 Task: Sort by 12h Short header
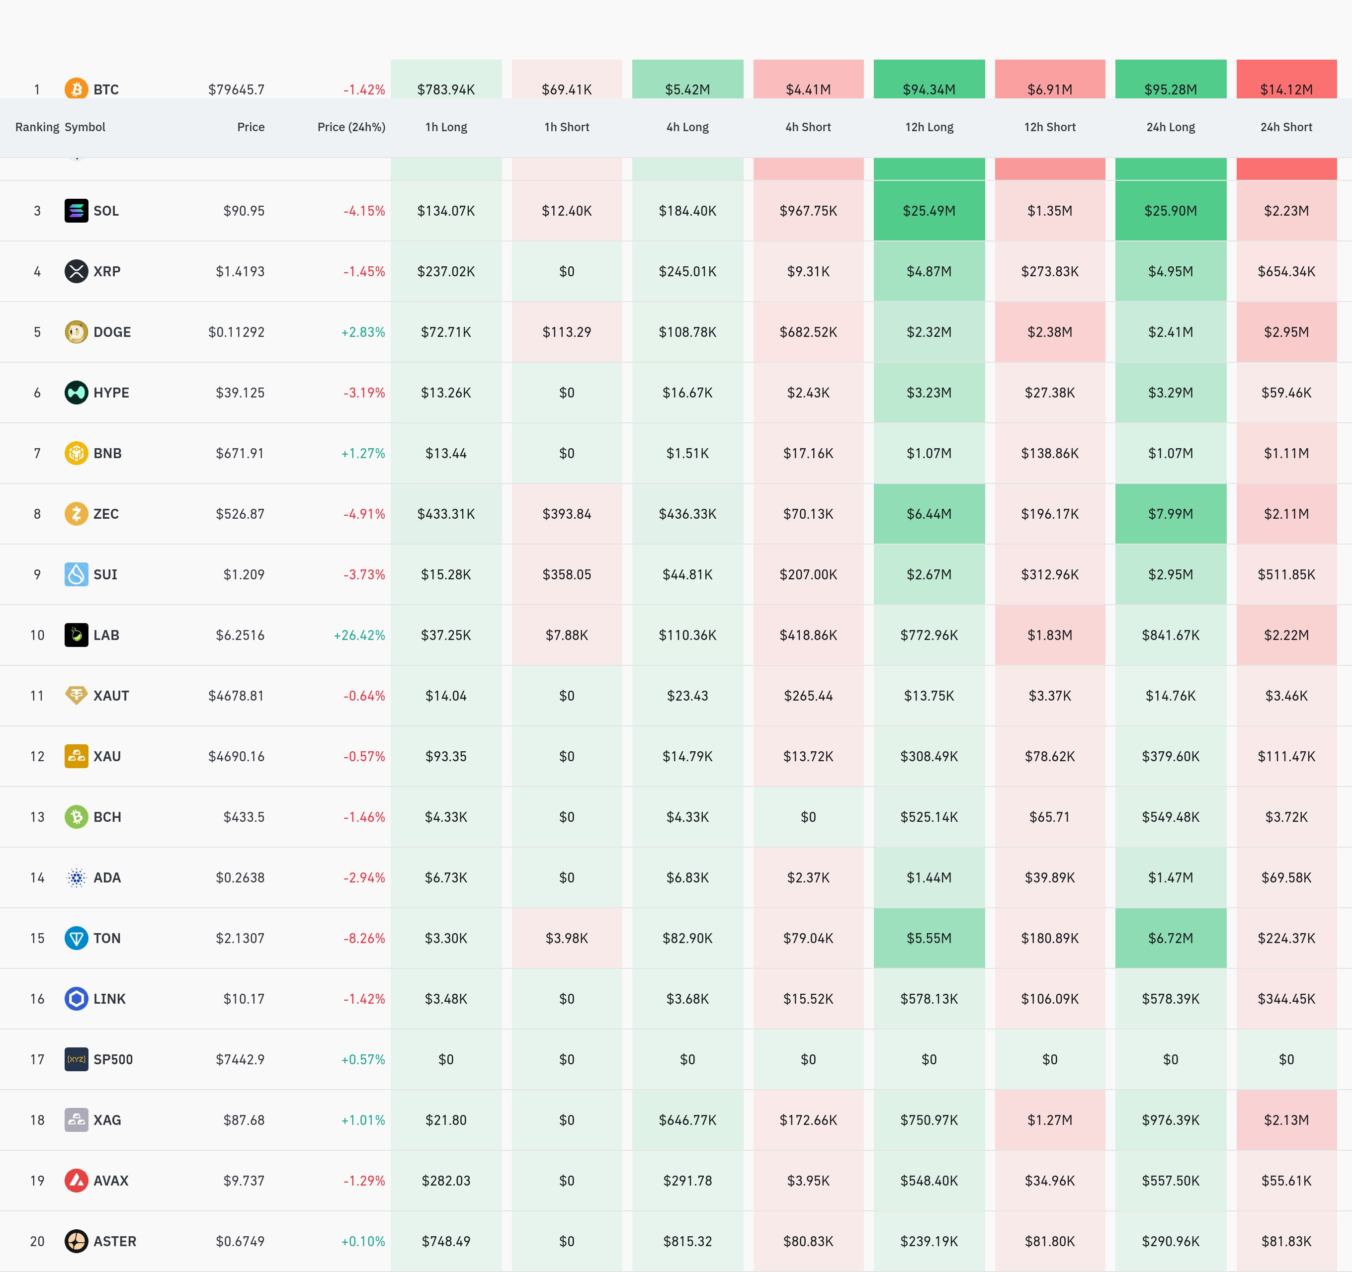pos(1050,127)
